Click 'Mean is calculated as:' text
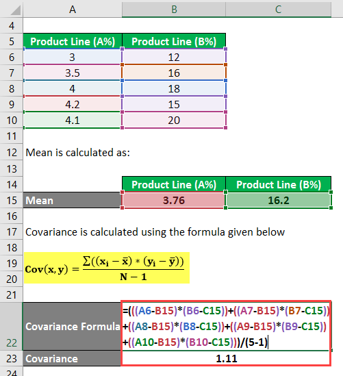The width and height of the screenshot is (343, 376). click(x=77, y=153)
